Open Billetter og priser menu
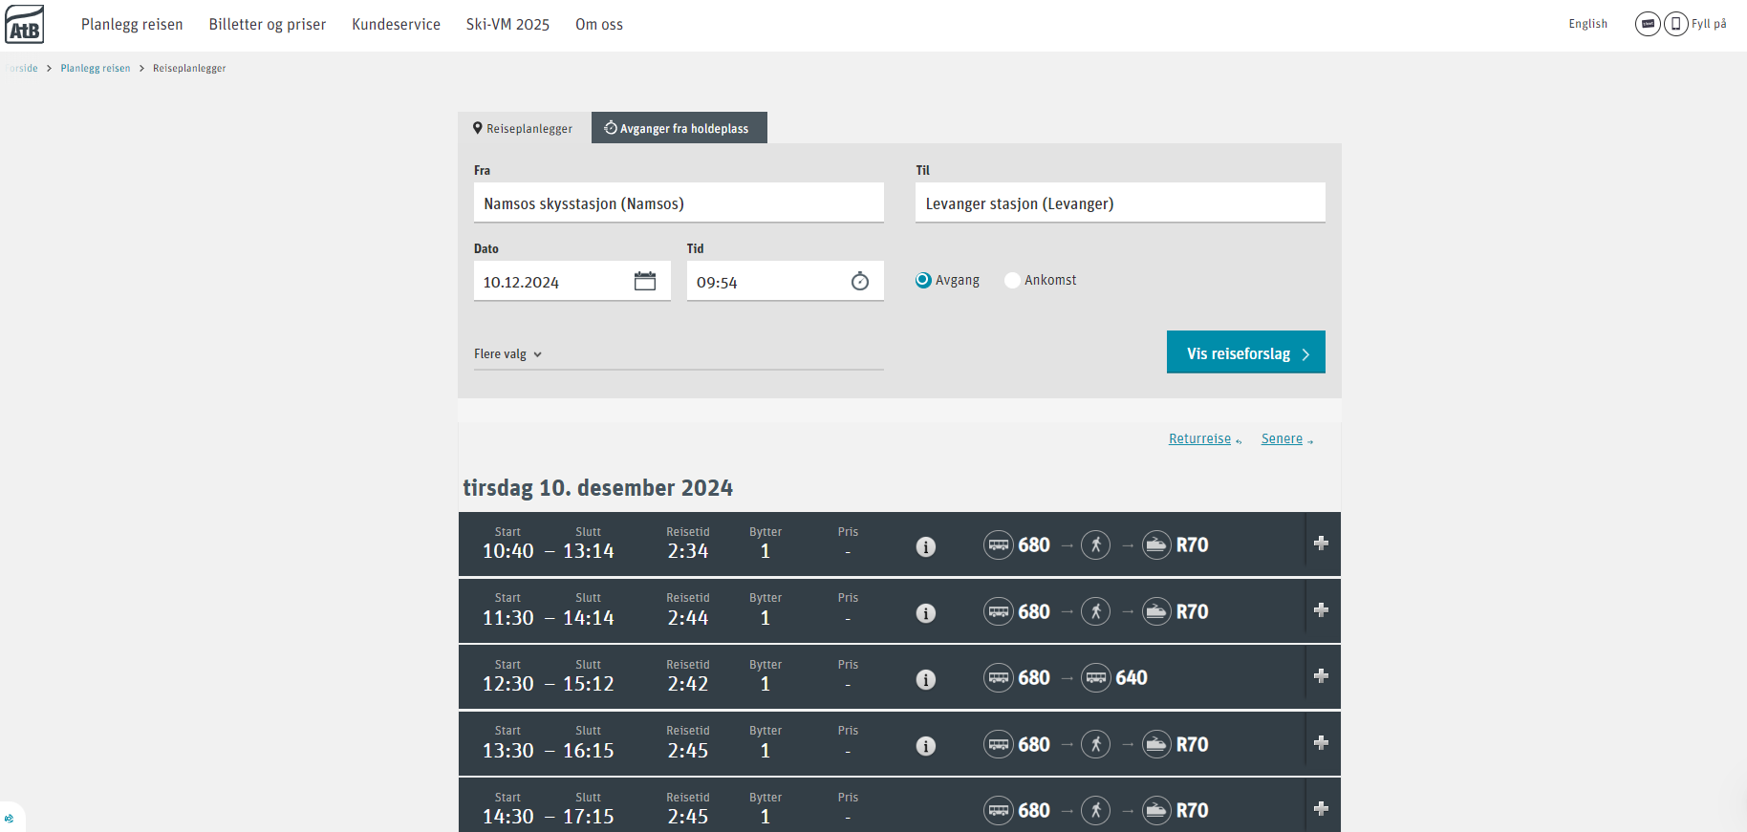 click(x=268, y=25)
